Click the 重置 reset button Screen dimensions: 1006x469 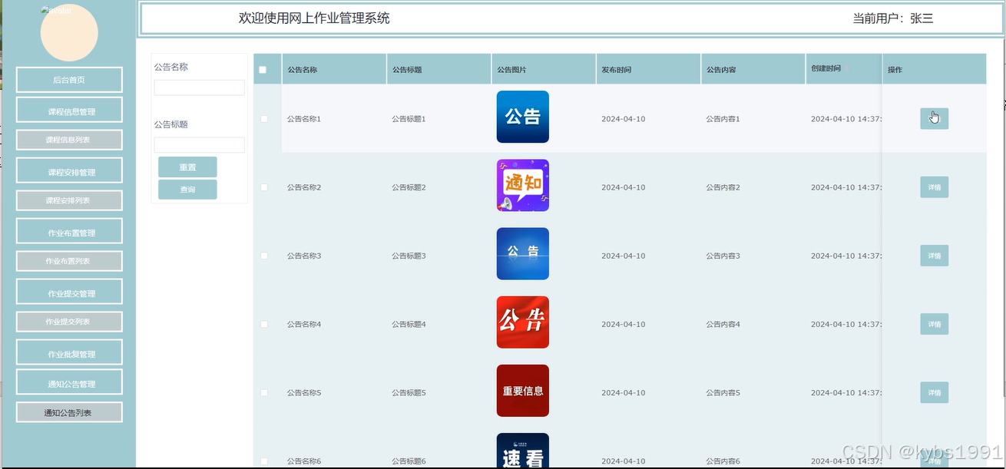coord(187,167)
